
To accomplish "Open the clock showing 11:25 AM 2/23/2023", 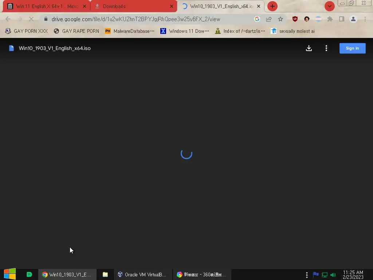I will pos(353,275).
